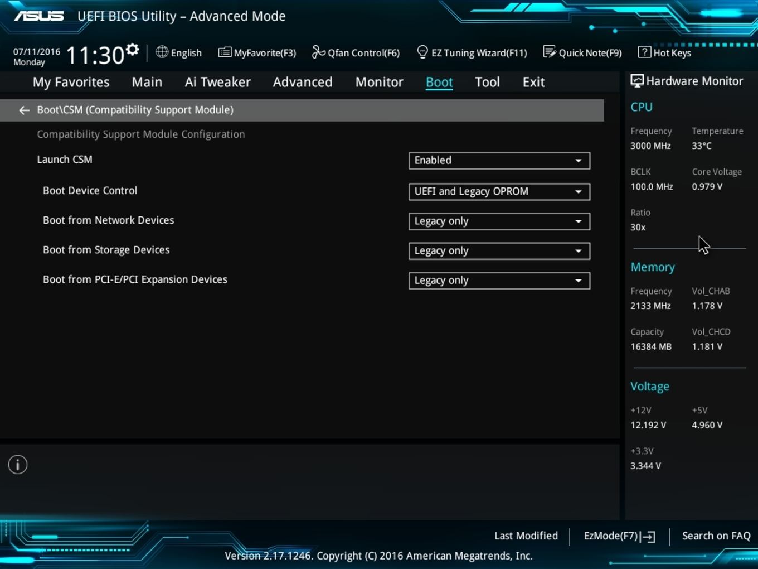
Task: Click the Qfan Control fan icon
Action: click(x=318, y=52)
